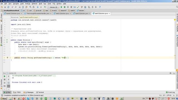Run with Coverage toolbar icon
The width and height of the screenshot is (178, 100).
point(68,7)
